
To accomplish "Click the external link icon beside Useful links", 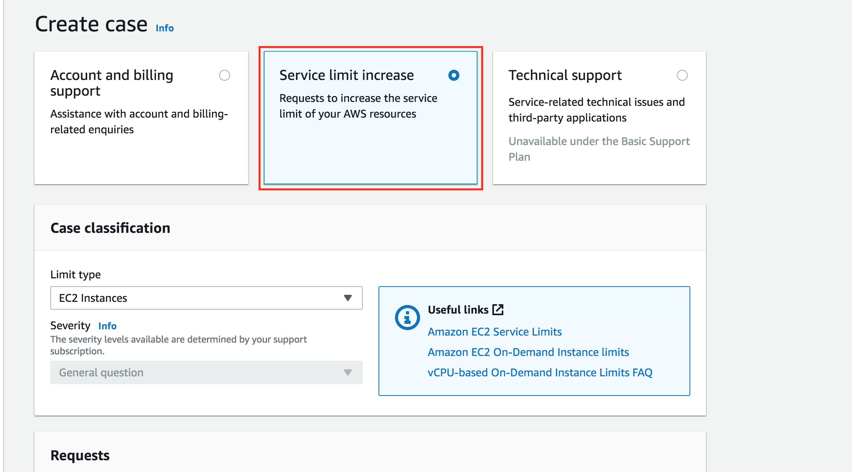I will tap(498, 309).
